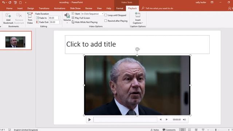Open the Help tab
This screenshot has width=233, height=131.
tap(108, 8)
